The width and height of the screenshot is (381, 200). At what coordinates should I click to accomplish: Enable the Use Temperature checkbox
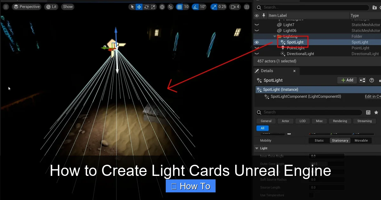pyautogui.click(x=311, y=195)
